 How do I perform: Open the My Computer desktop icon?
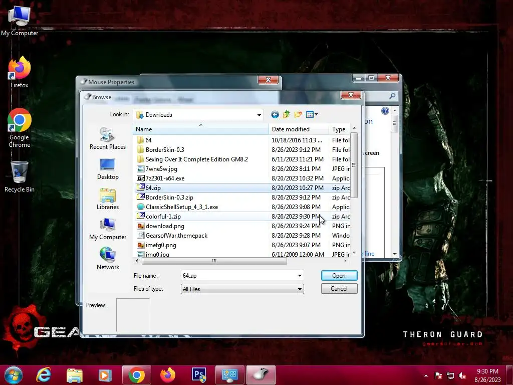pos(20,20)
